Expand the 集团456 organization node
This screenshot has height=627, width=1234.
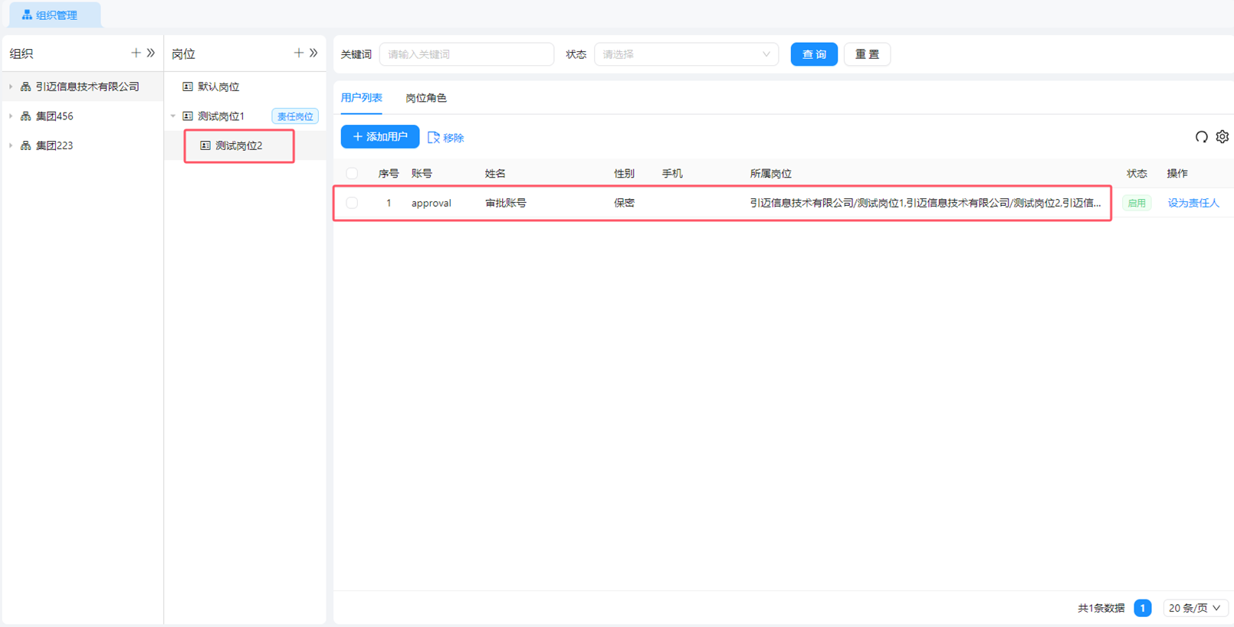(x=11, y=116)
